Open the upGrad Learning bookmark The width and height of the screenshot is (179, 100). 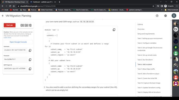pos(134,10)
